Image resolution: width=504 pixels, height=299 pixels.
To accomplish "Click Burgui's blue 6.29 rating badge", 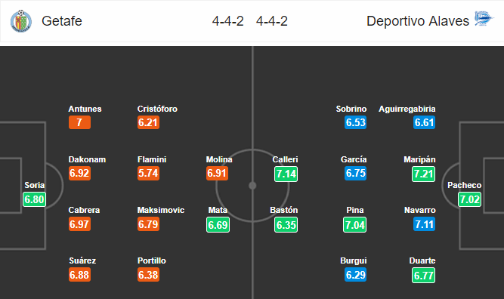I will pyautogui.click(x=355, y=275).
